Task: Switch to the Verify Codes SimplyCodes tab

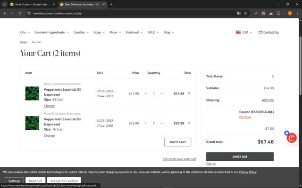Action: 31,4
